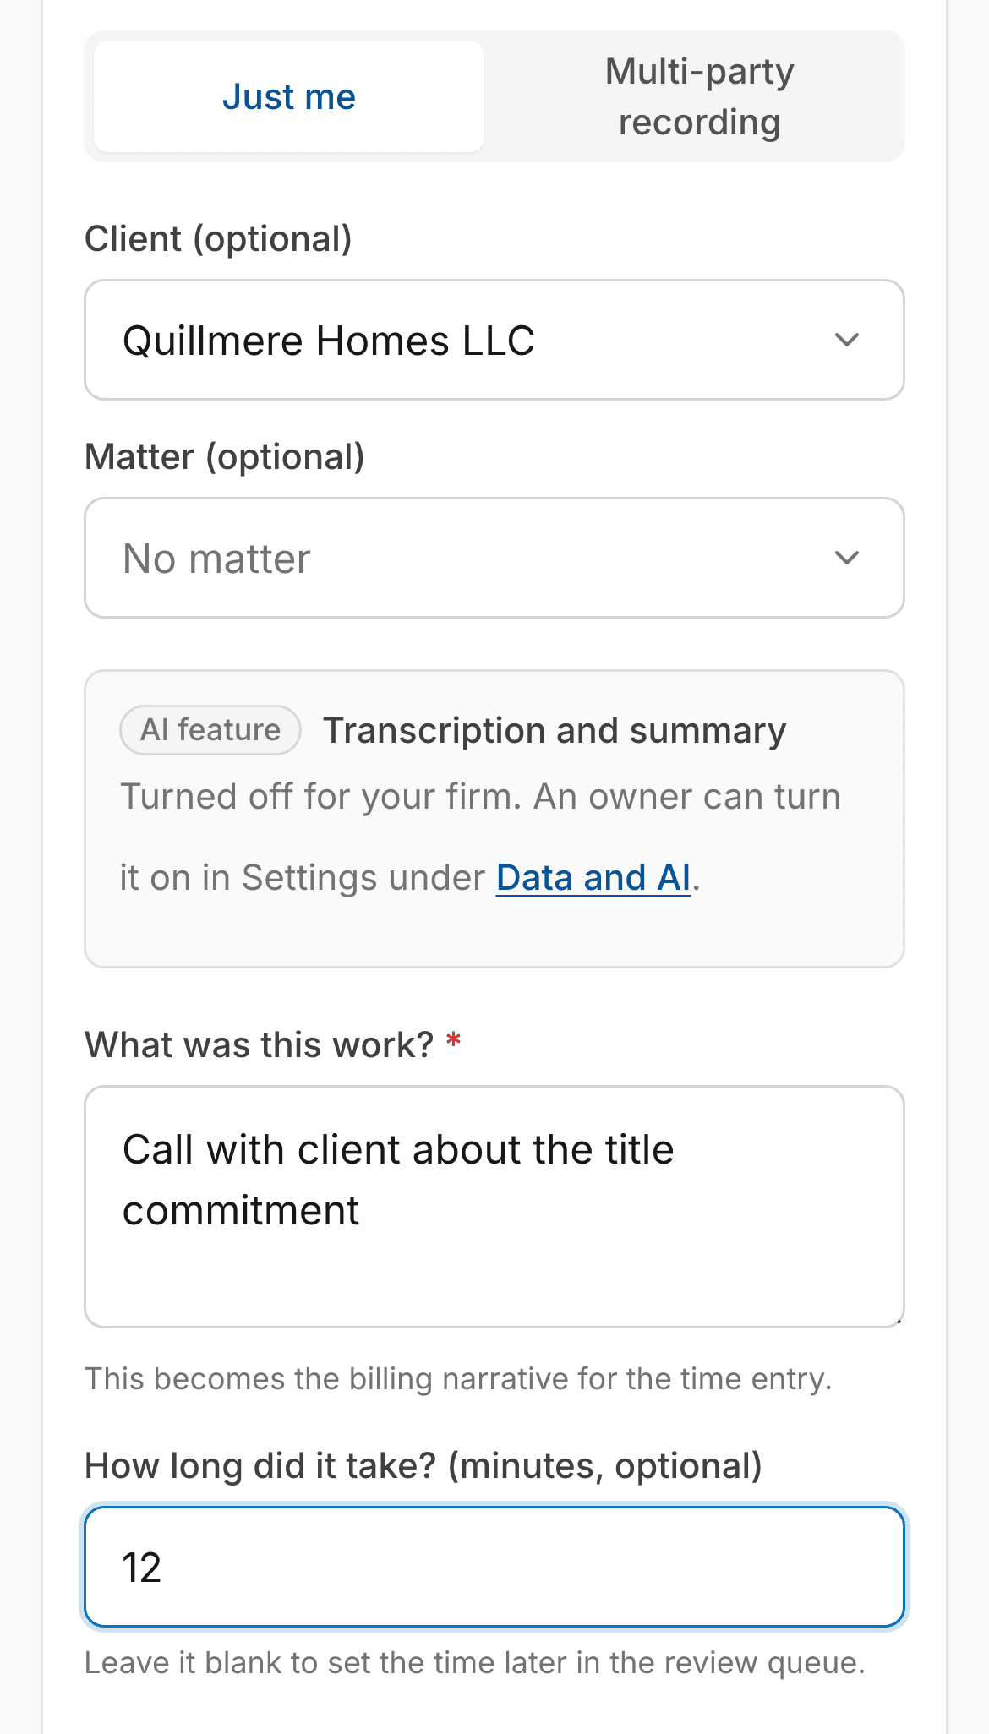
Task: Open the Client dropdown showing Quillmere Homes LLC
Action: click(x=494, y=340)
